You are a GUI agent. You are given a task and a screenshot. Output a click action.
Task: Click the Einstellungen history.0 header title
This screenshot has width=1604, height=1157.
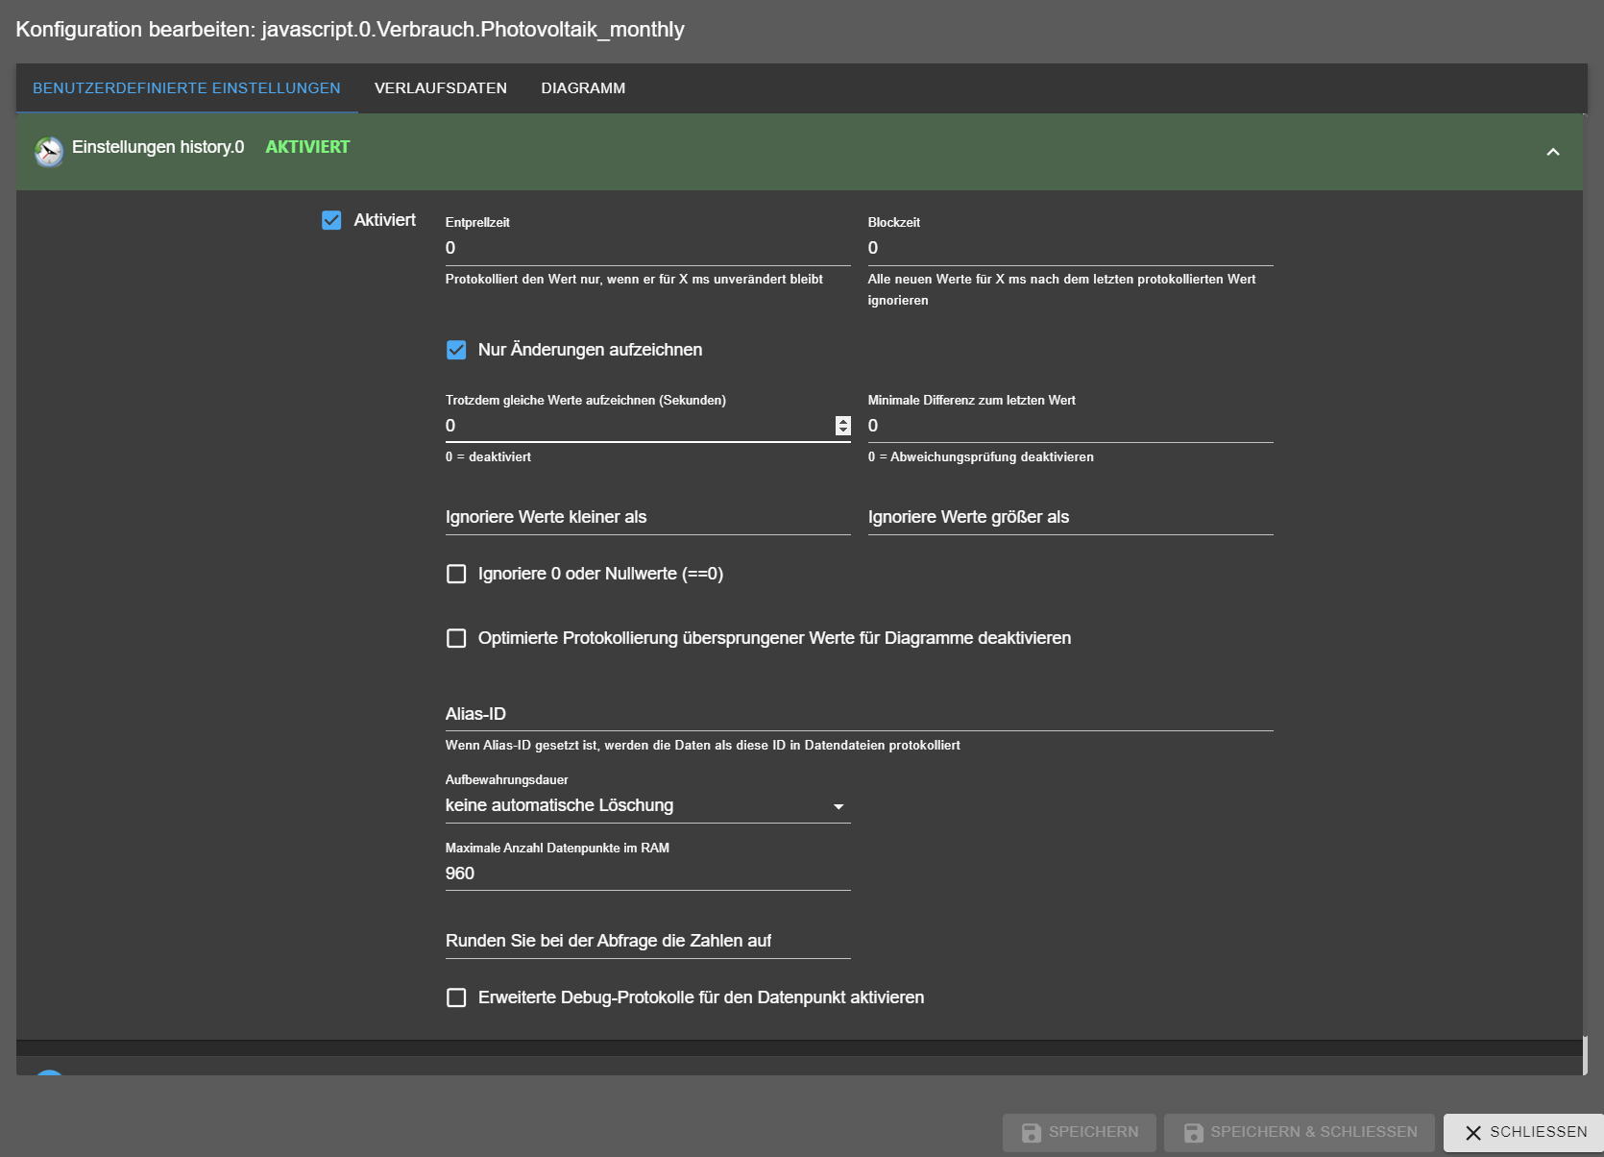pos(158,147)
